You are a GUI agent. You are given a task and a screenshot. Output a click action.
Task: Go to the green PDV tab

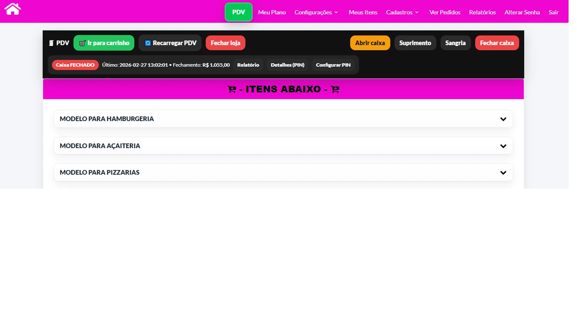[239, 12]
